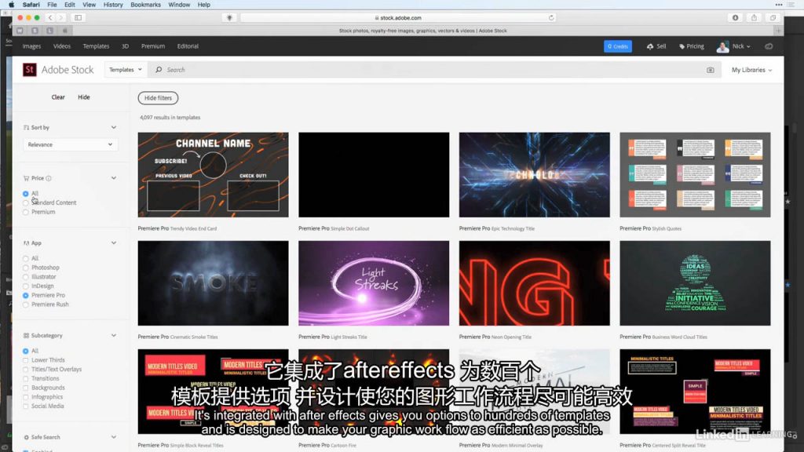Go forward with Safari forward arrow
Viewport: 804px width, 452px height.
(x=61, y=17)
